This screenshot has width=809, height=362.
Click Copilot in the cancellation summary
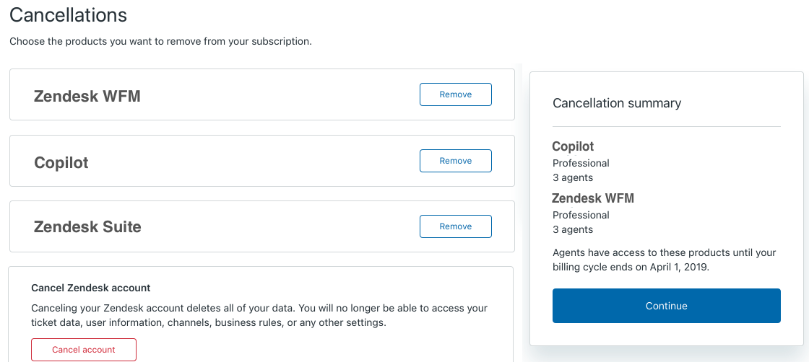pyautogui.click(x=573, y=146)
